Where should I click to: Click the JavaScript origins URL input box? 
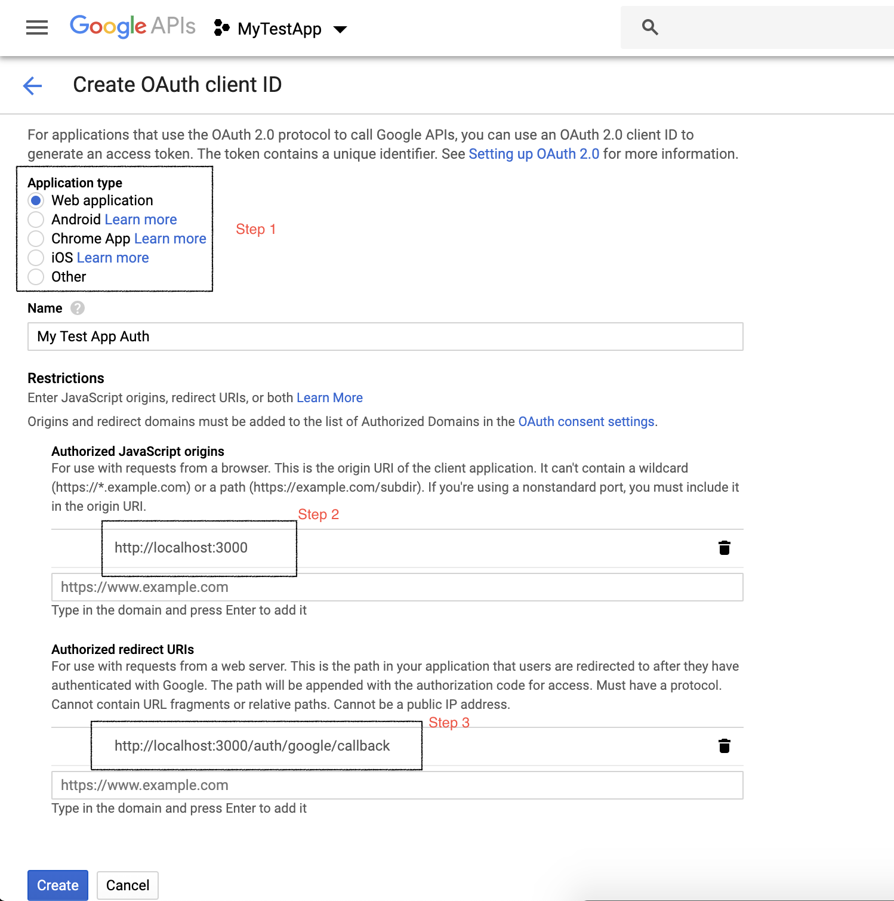(397, 587)
